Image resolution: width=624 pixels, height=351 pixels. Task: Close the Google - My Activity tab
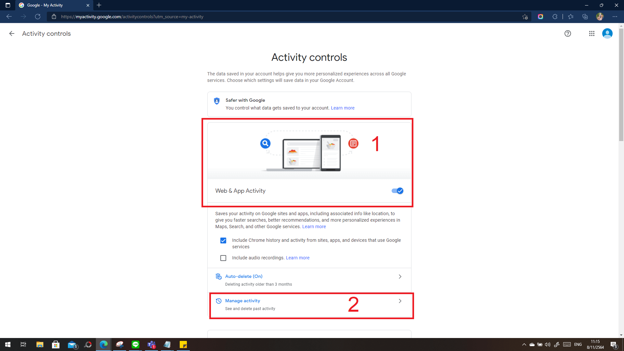click(x=88, y=5)
